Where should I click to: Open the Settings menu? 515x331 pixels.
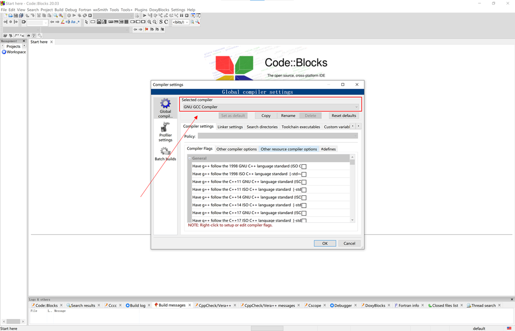tap(178, 10)
